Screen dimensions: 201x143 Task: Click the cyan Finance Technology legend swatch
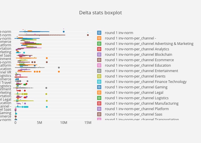99,82
